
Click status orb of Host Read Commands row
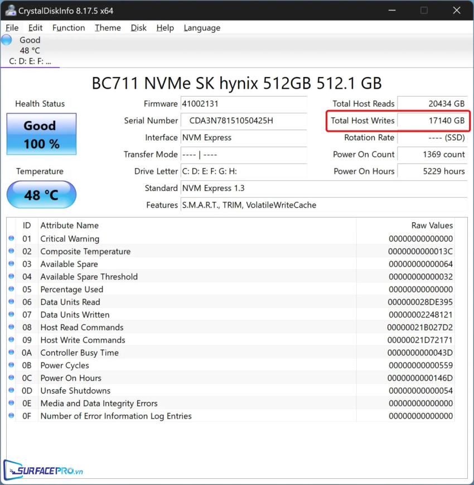click(x=12, y=327)
